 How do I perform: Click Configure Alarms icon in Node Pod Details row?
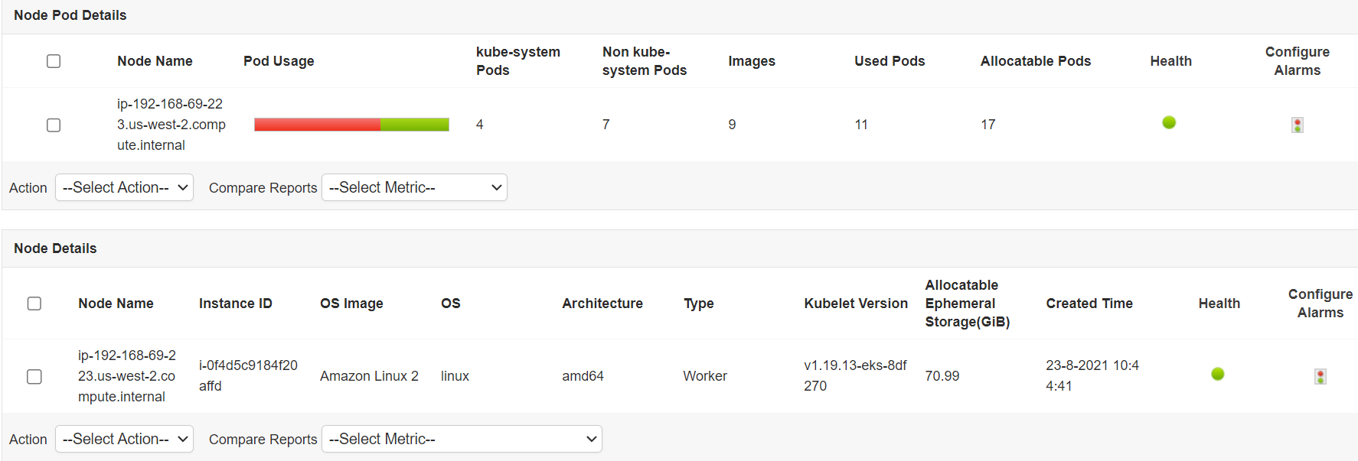1297,125
